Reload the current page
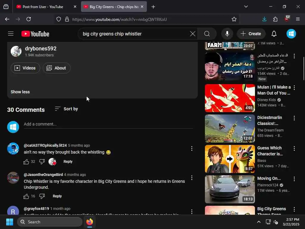 (29, 19)
